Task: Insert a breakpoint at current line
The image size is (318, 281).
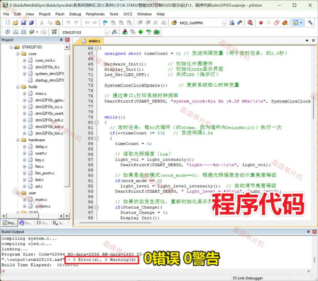Action: click(x=261, y=23)
